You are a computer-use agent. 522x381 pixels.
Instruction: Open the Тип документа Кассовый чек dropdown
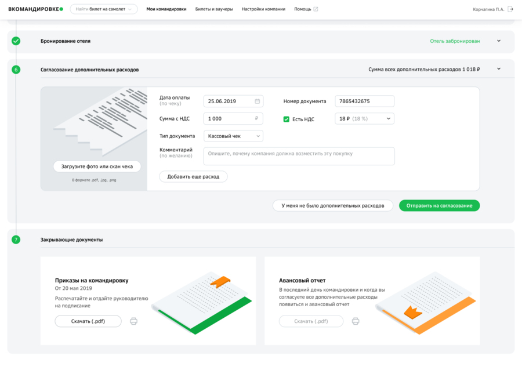[233, 136]
